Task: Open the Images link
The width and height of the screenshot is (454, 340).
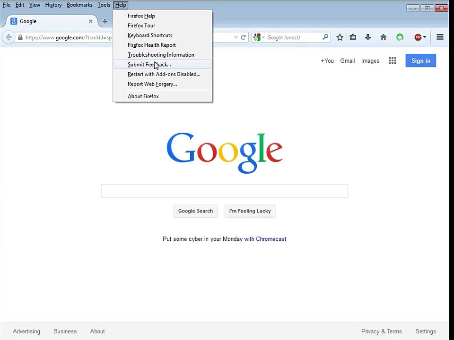Action: point(370,61)
